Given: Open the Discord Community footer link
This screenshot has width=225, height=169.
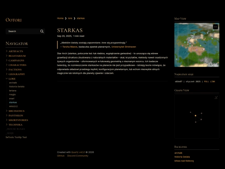Looking at the screenshot, I should (x=78, y=156).
